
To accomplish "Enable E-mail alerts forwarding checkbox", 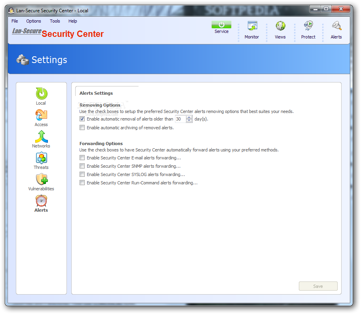I will click(x=82, y=158).
